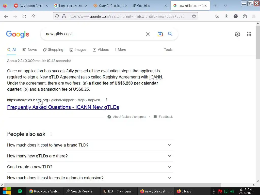Submit search with magnifier icon
Viewport: 260px width, 195px height.
[x=170, y=34]
